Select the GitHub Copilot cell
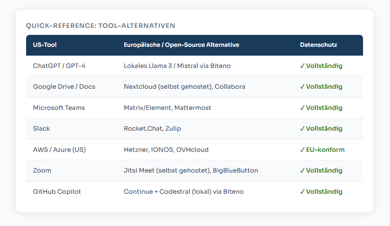This screenshot has height=226, width=390. [x=57, y=192]
